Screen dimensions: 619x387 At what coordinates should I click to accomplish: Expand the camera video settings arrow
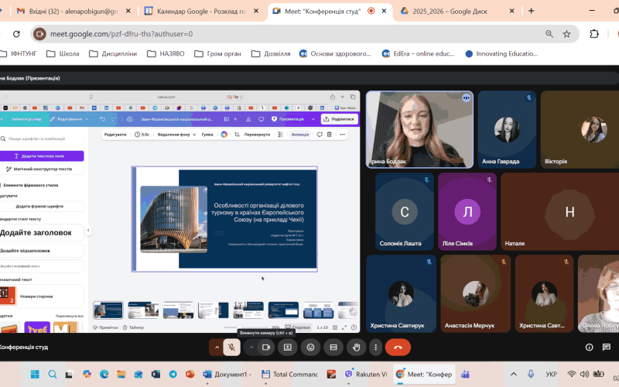click(250, 348)
